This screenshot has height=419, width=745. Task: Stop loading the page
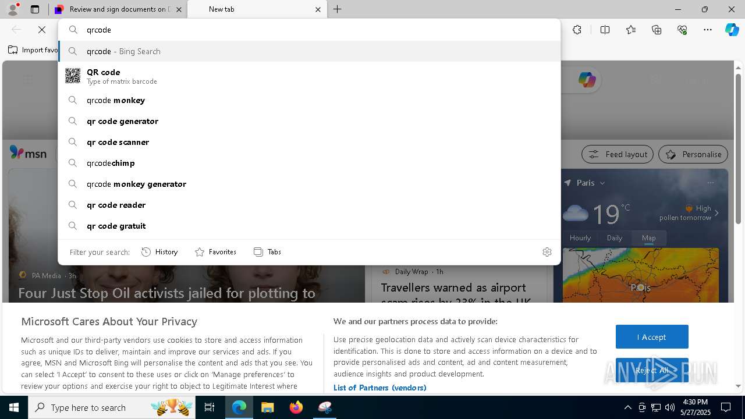click(x=42, y=30)
